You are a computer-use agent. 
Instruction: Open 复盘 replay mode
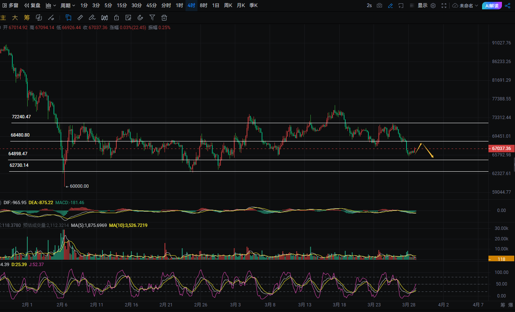(x=32, y=6)
